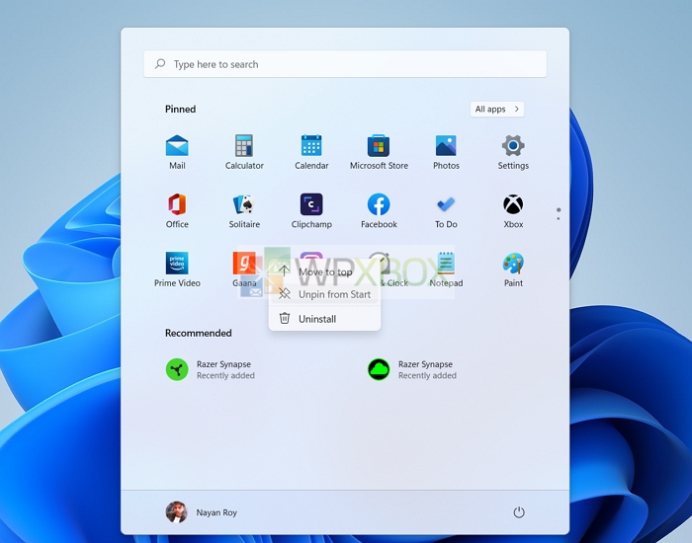This screenshot has width=692, height=543.
Task: Expand the All apps list
Action: point(497,109)
